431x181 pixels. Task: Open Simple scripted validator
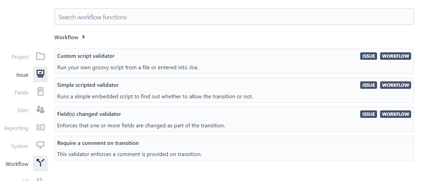tap(234, 90)
